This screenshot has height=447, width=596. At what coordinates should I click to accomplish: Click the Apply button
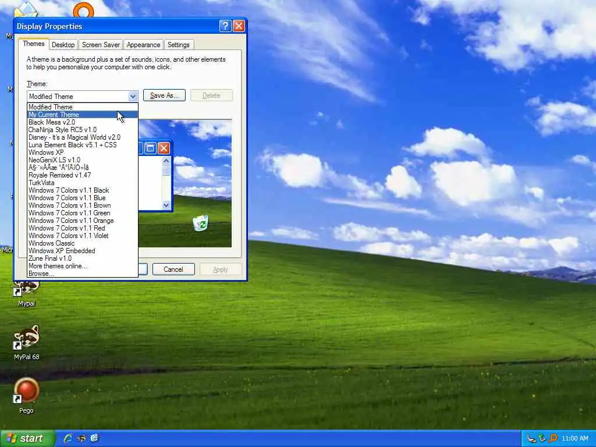click(221, 269)
